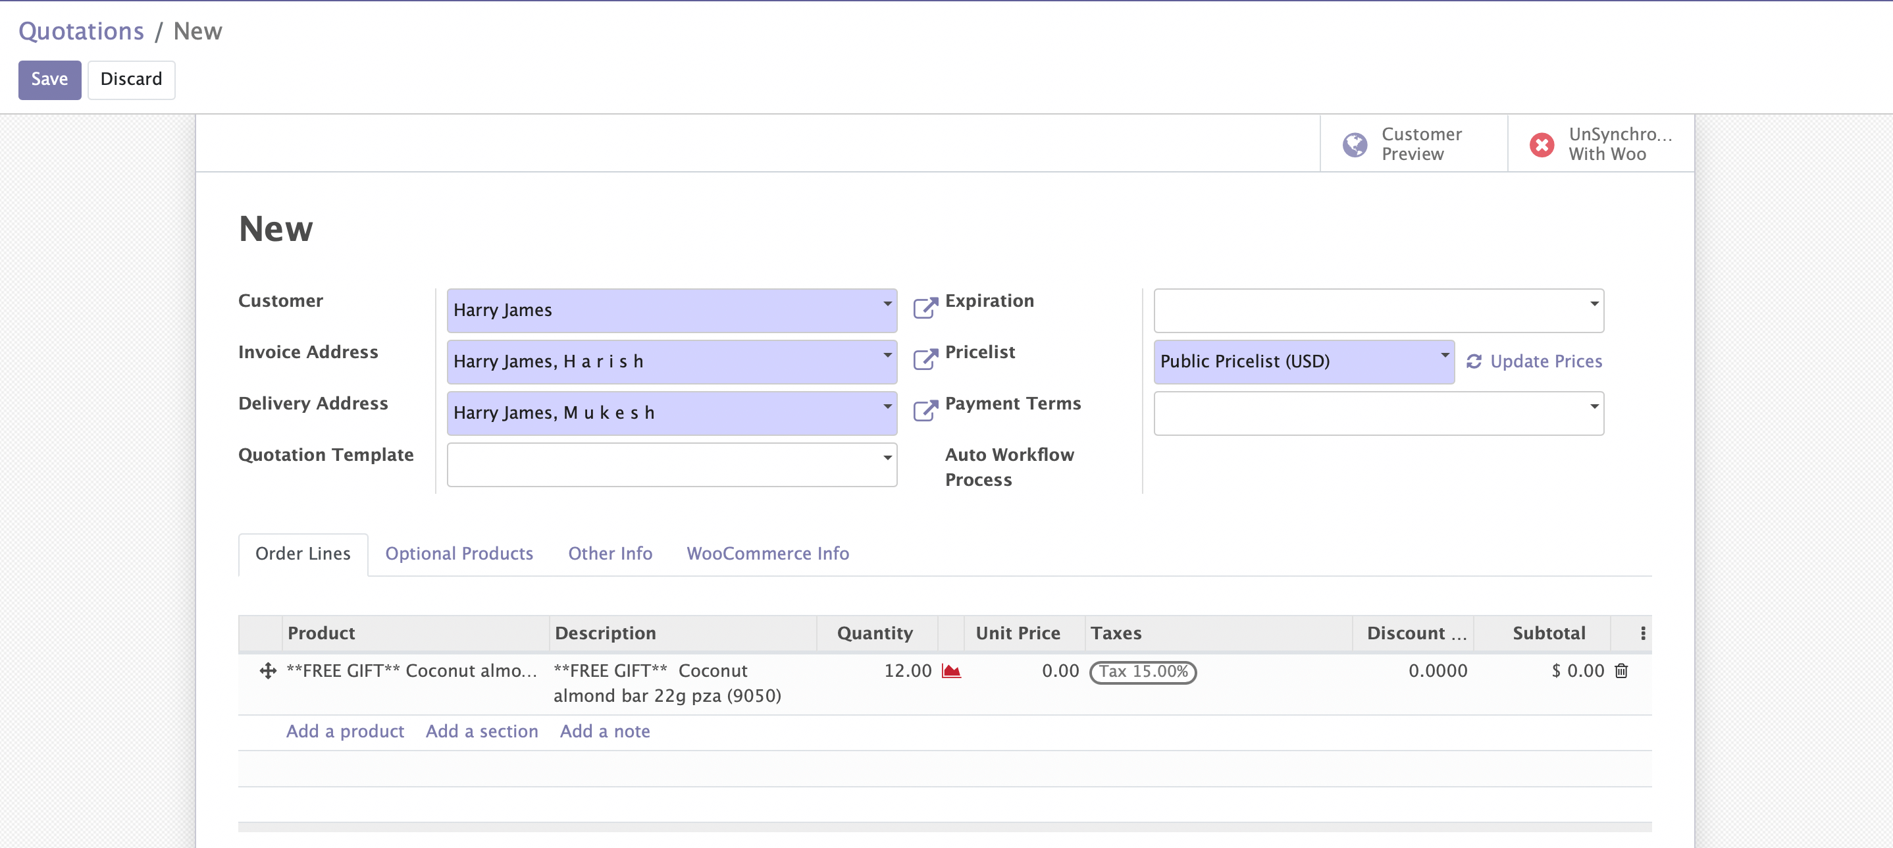Open Payment Terms dropdown
This screenshot has height=848, width=1893.
pos(1594,406)
